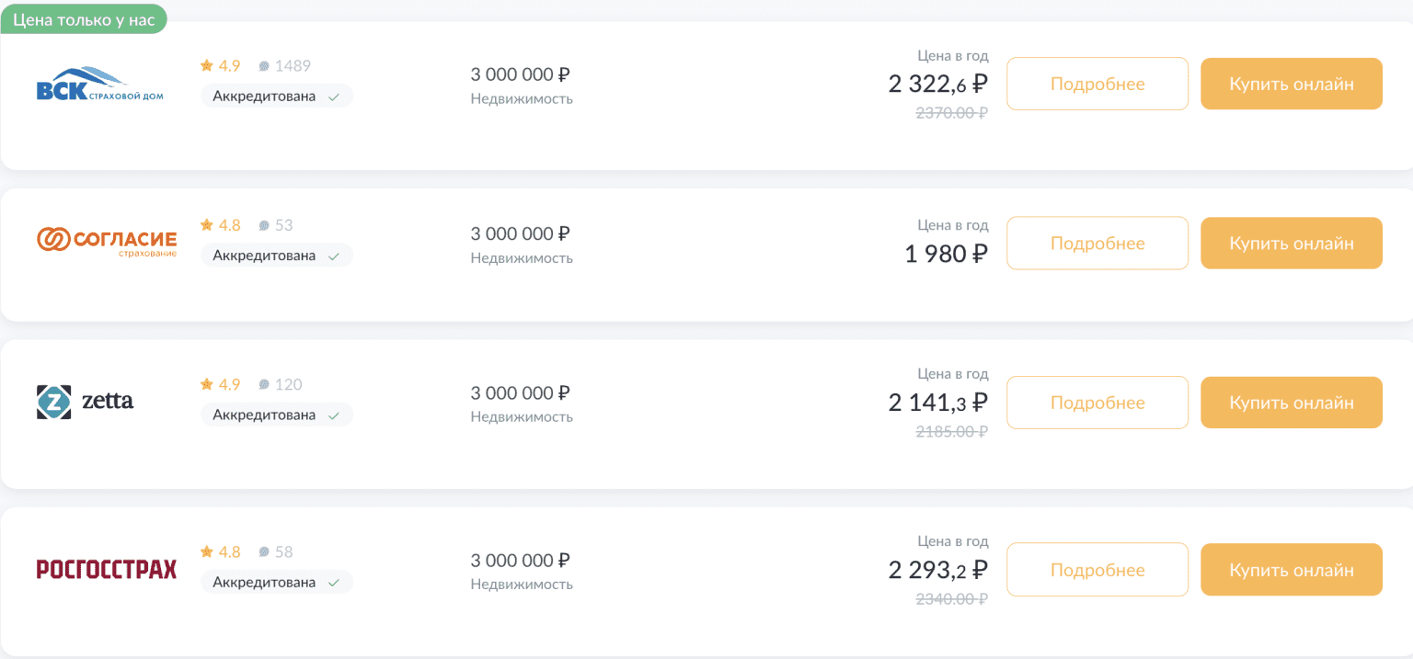Click Rosgosstrakh's Аккредитована badge
1413x659 pixels.
[x=276, y=582]
